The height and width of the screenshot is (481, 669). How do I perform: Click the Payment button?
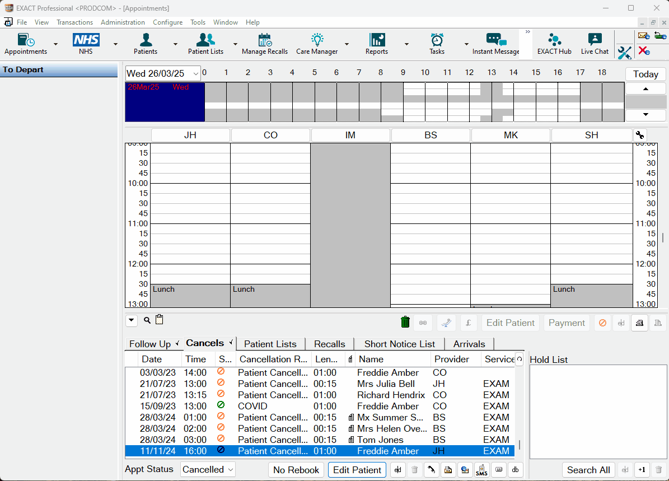click(x=567, y=323)
